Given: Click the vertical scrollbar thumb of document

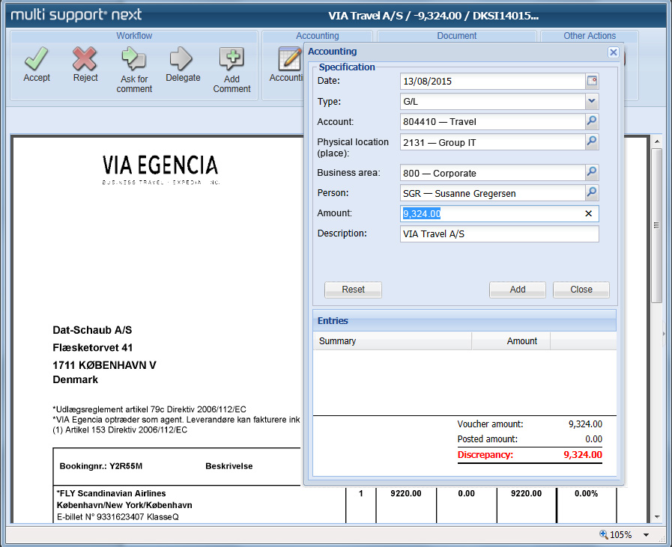Looking at the screenshot, I should point(656,225).
